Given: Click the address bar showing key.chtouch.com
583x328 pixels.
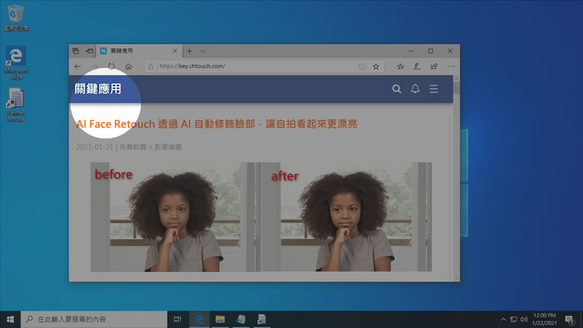Looking at the screenshot, I should [255, 66].
